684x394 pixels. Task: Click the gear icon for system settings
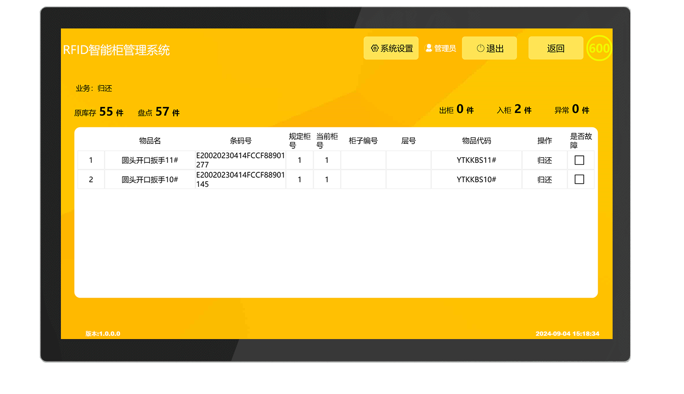374,48
